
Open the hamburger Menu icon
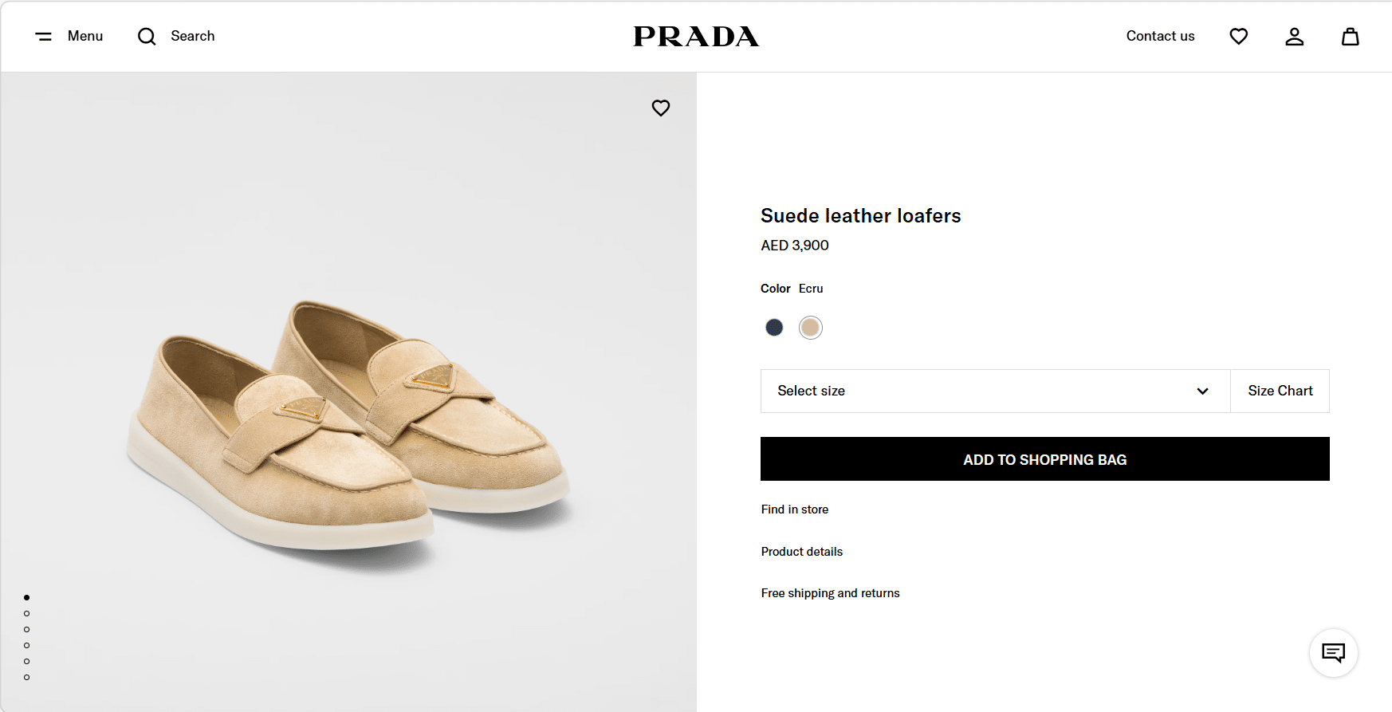tap(44, 37)
